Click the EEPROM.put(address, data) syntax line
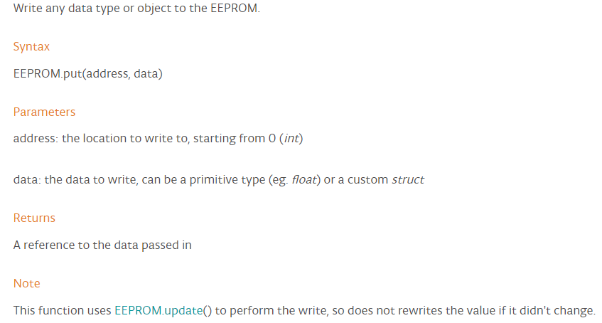602x323 pixels. [88, 73]
